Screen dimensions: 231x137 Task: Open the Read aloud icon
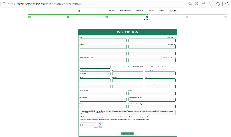(203, 4)
